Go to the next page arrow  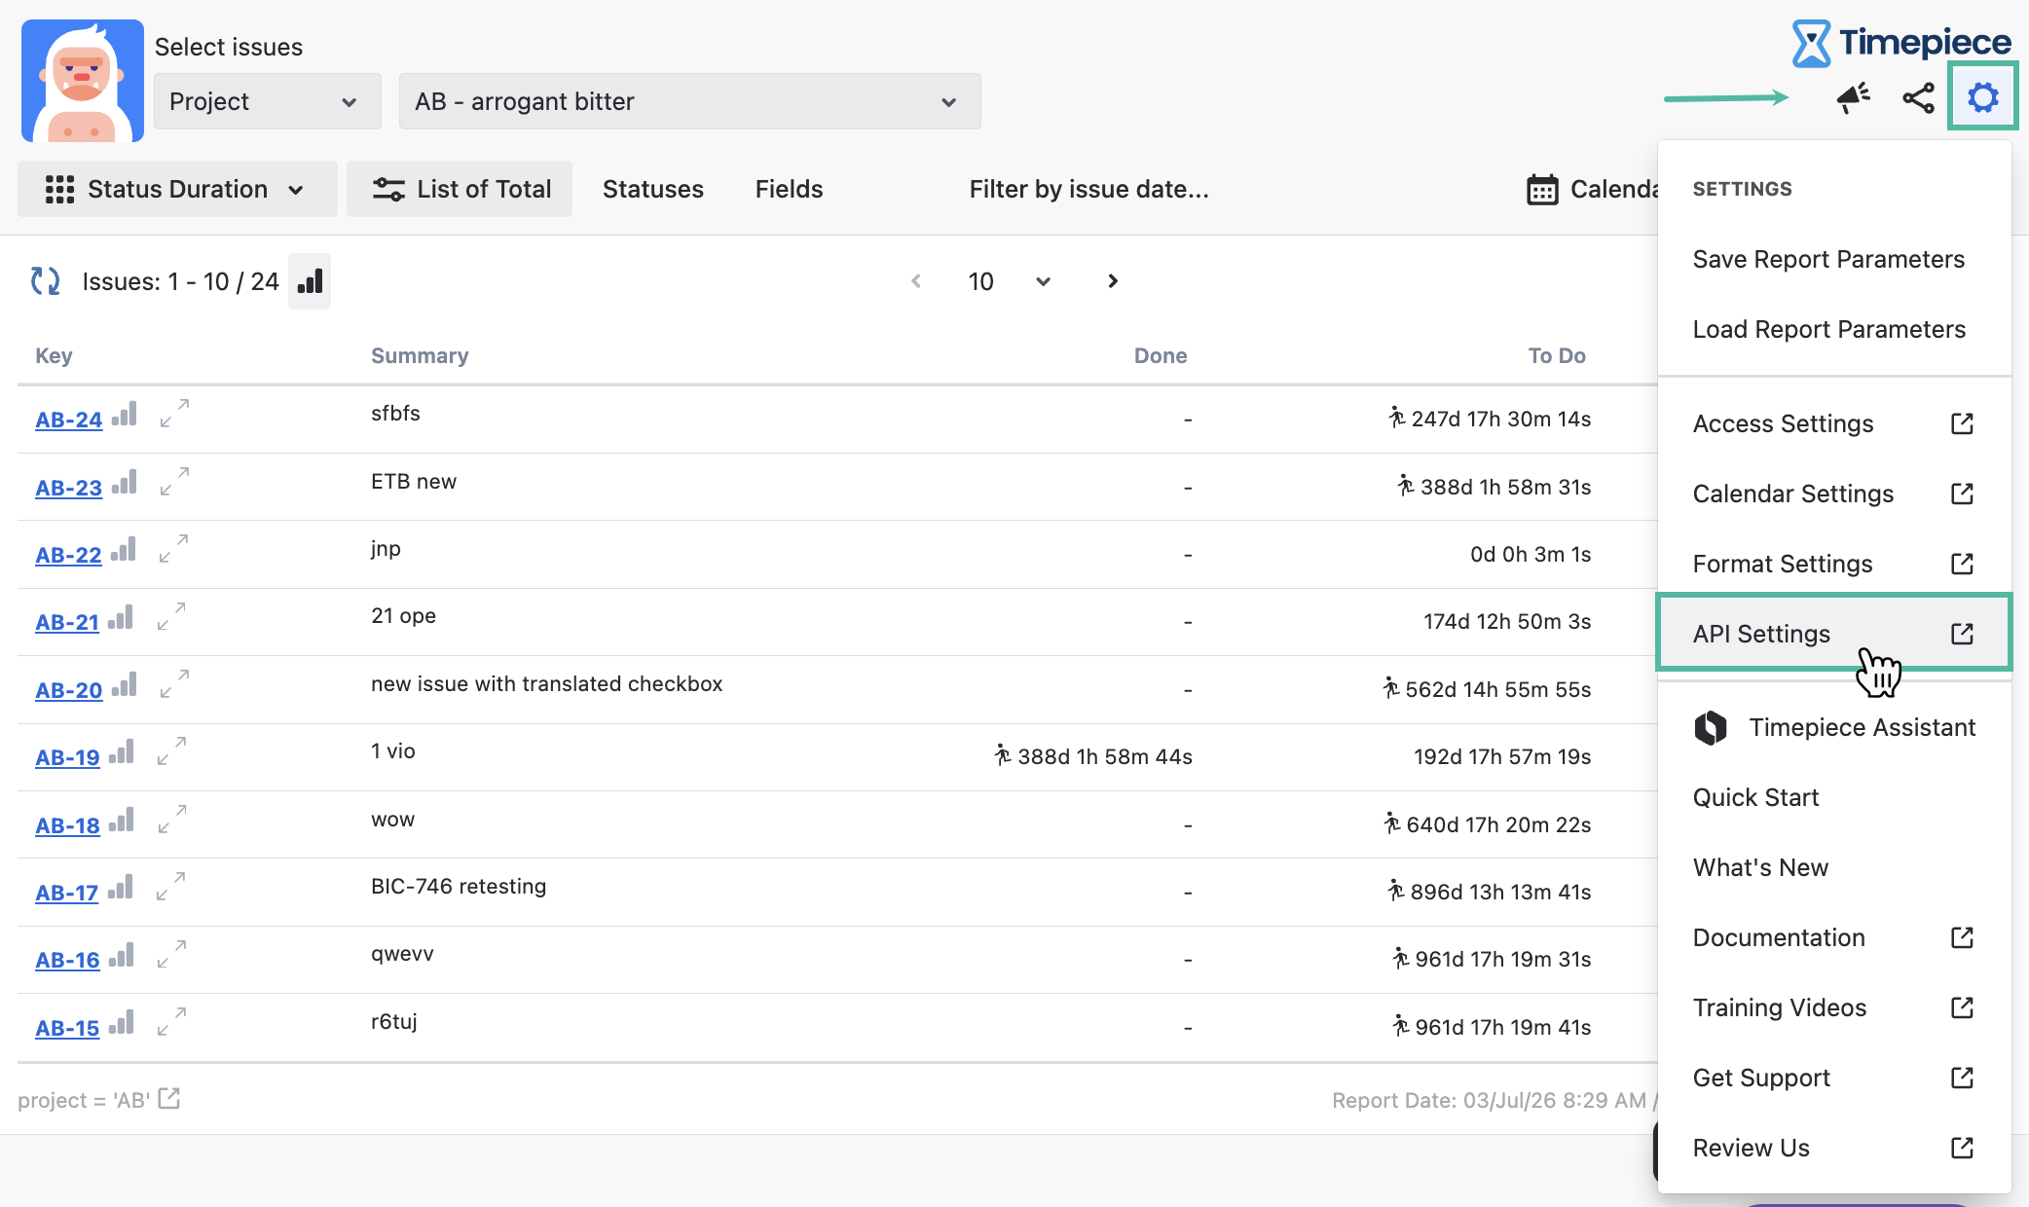click(x=1113, y=281)
